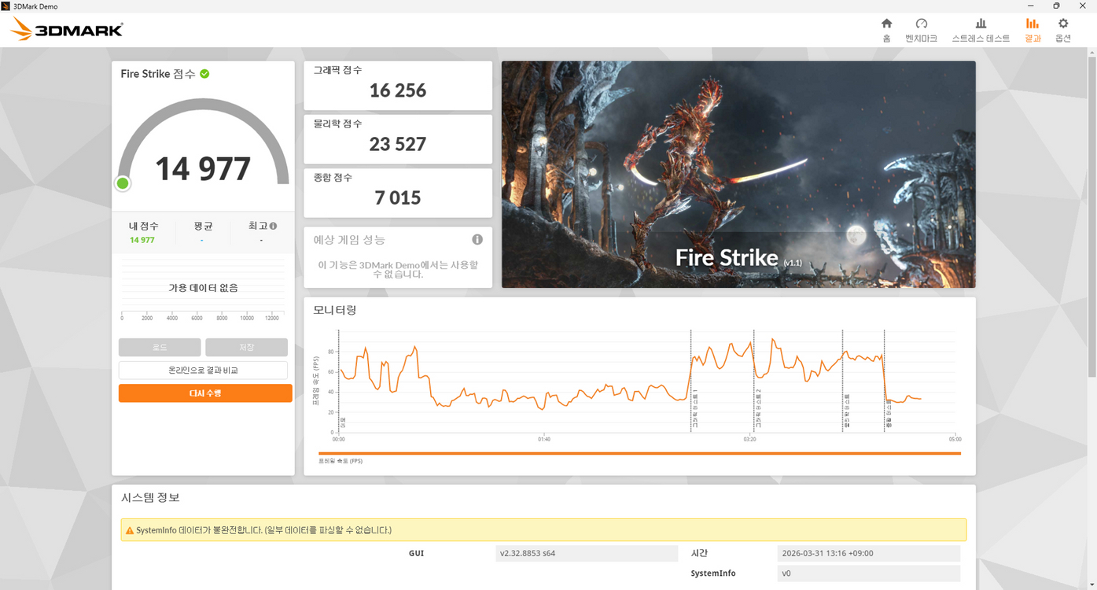Click the 3DMARK logo in the top left
Viewport: 1097px width, 590px height.
tap(65, 28)
